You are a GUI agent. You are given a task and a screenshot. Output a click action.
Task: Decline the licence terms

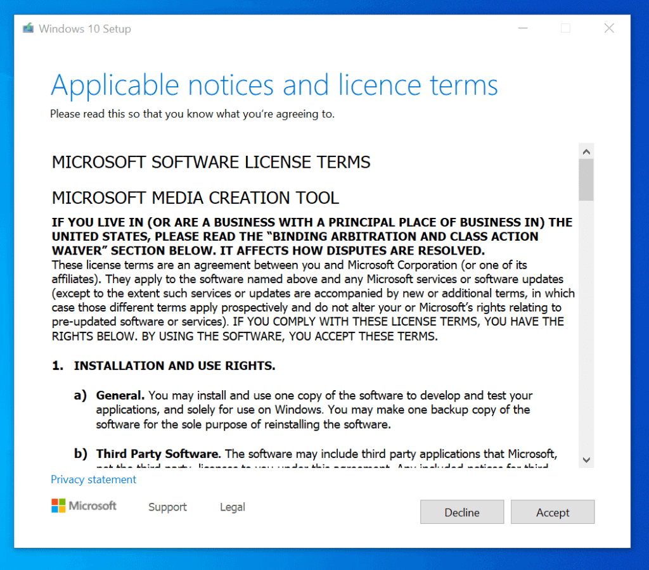click(x=462, y=512)
